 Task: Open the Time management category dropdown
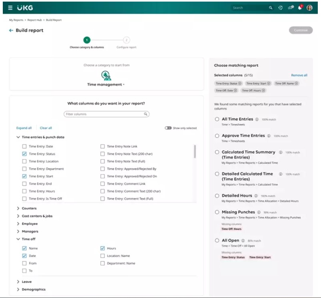tap(106, 85)
